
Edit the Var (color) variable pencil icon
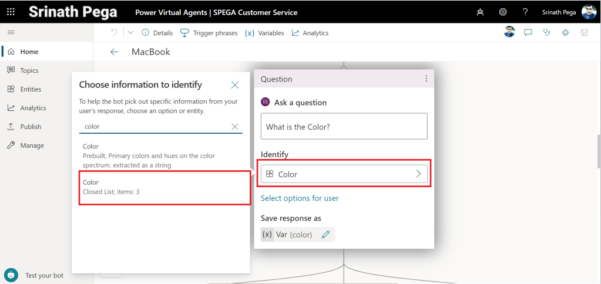pos(325,235)
